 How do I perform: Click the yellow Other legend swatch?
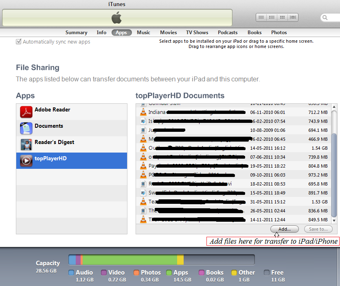tap(234, 273)
